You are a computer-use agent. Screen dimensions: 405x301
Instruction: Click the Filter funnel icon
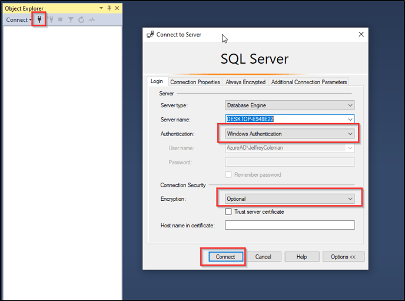tap(71, 19)
